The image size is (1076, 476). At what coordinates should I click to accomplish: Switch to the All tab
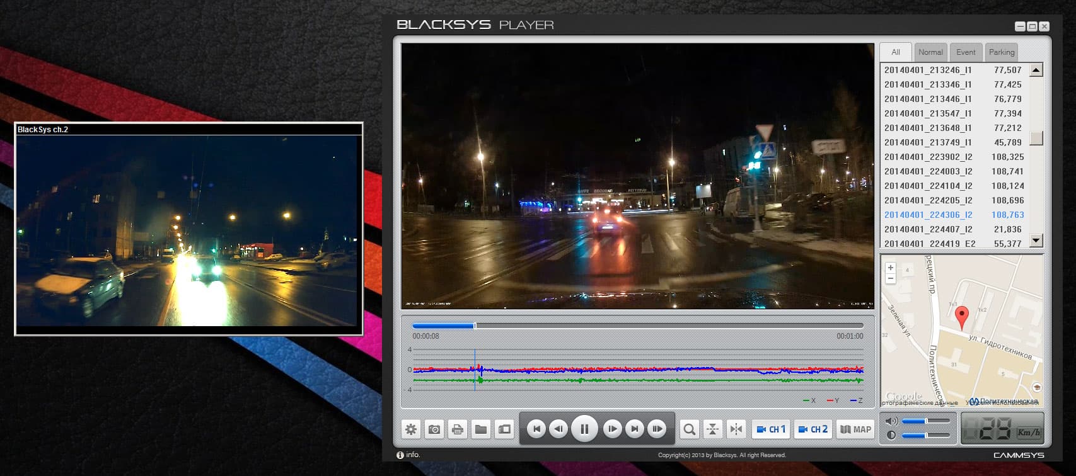[896, 52]
